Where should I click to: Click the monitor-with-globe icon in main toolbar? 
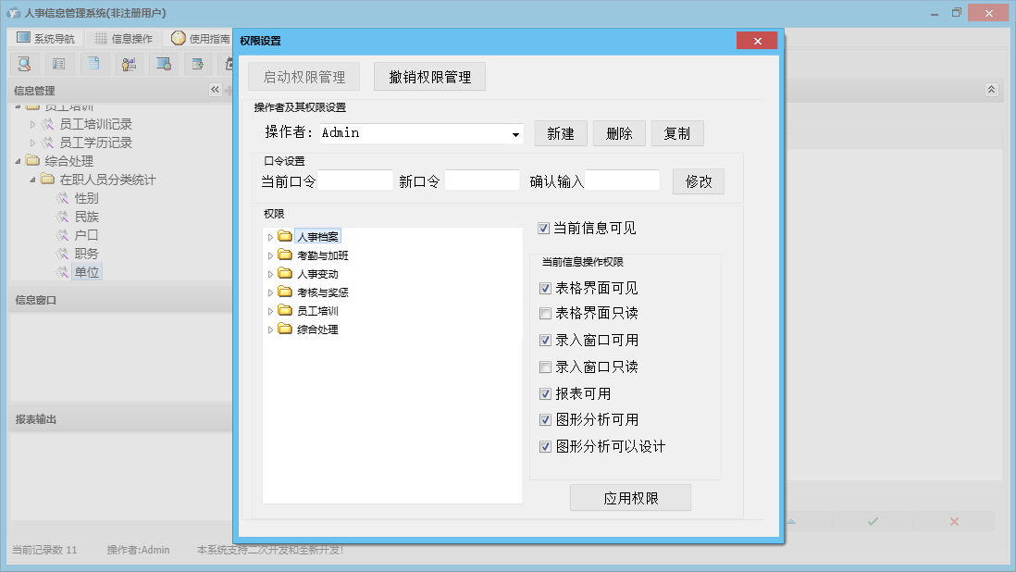(x=163, y=64)
